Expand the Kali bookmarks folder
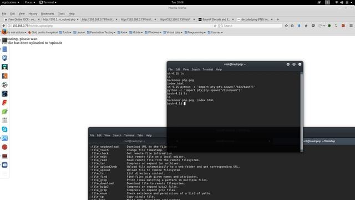Image resolution: width=355 pixels, height=200 pixels. [x=123, y=32]
